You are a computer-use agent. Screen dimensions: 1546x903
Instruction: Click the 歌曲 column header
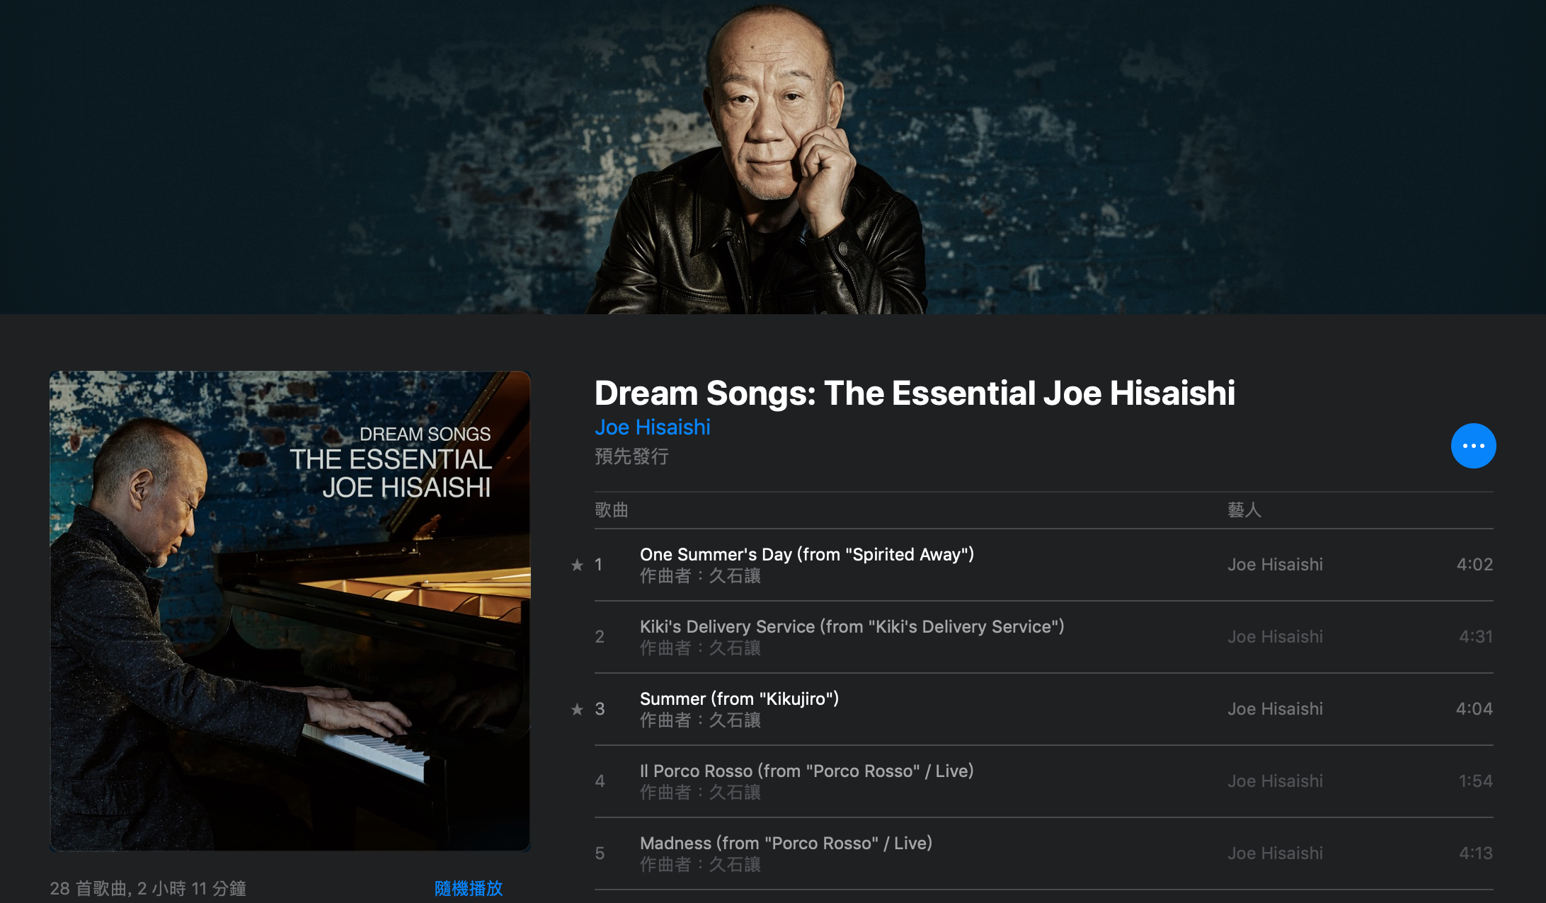(612, 510)
